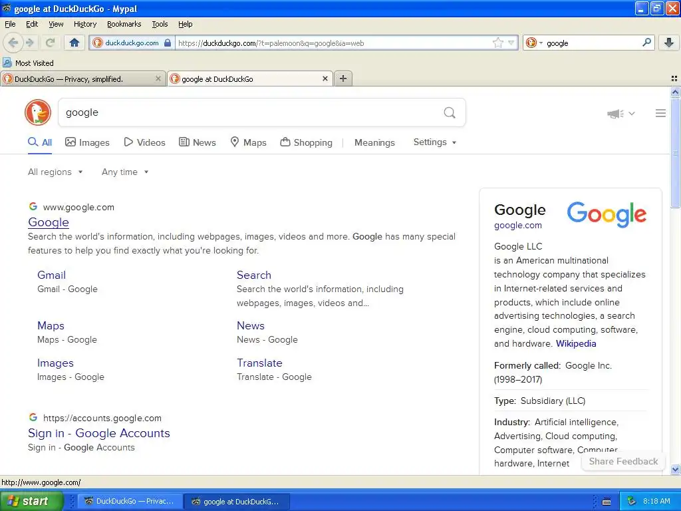Screen dimensions: 681x511
Task: Click the Share Feedback button
Action: pos(623,462)
